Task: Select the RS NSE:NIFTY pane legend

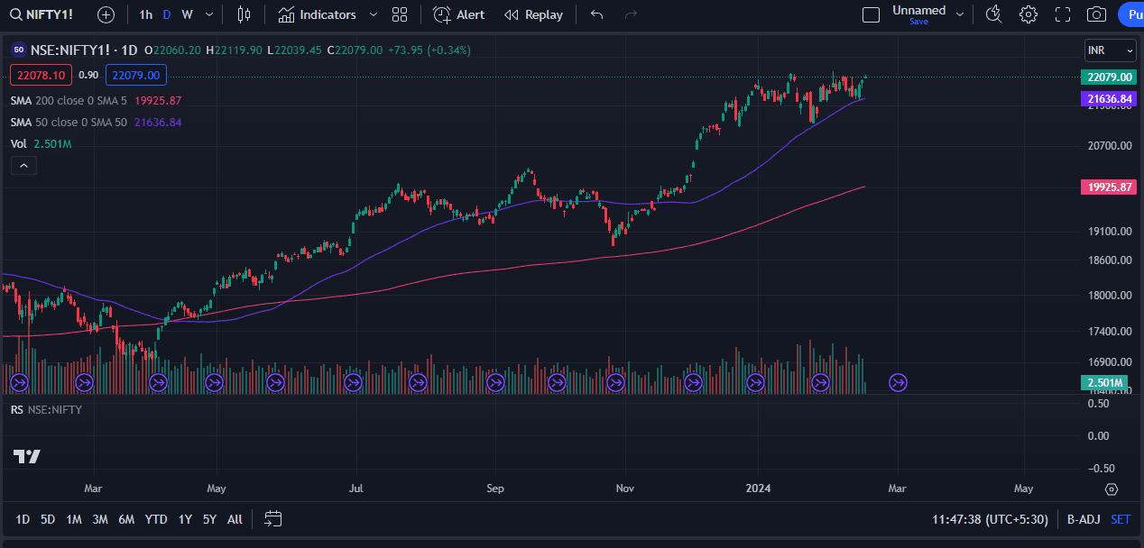Action: (47, 409)
